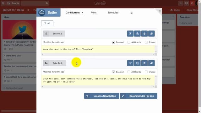201x113 pixels.
Task: Open the information icon in Trello header
Action: [x=186, y=3]
